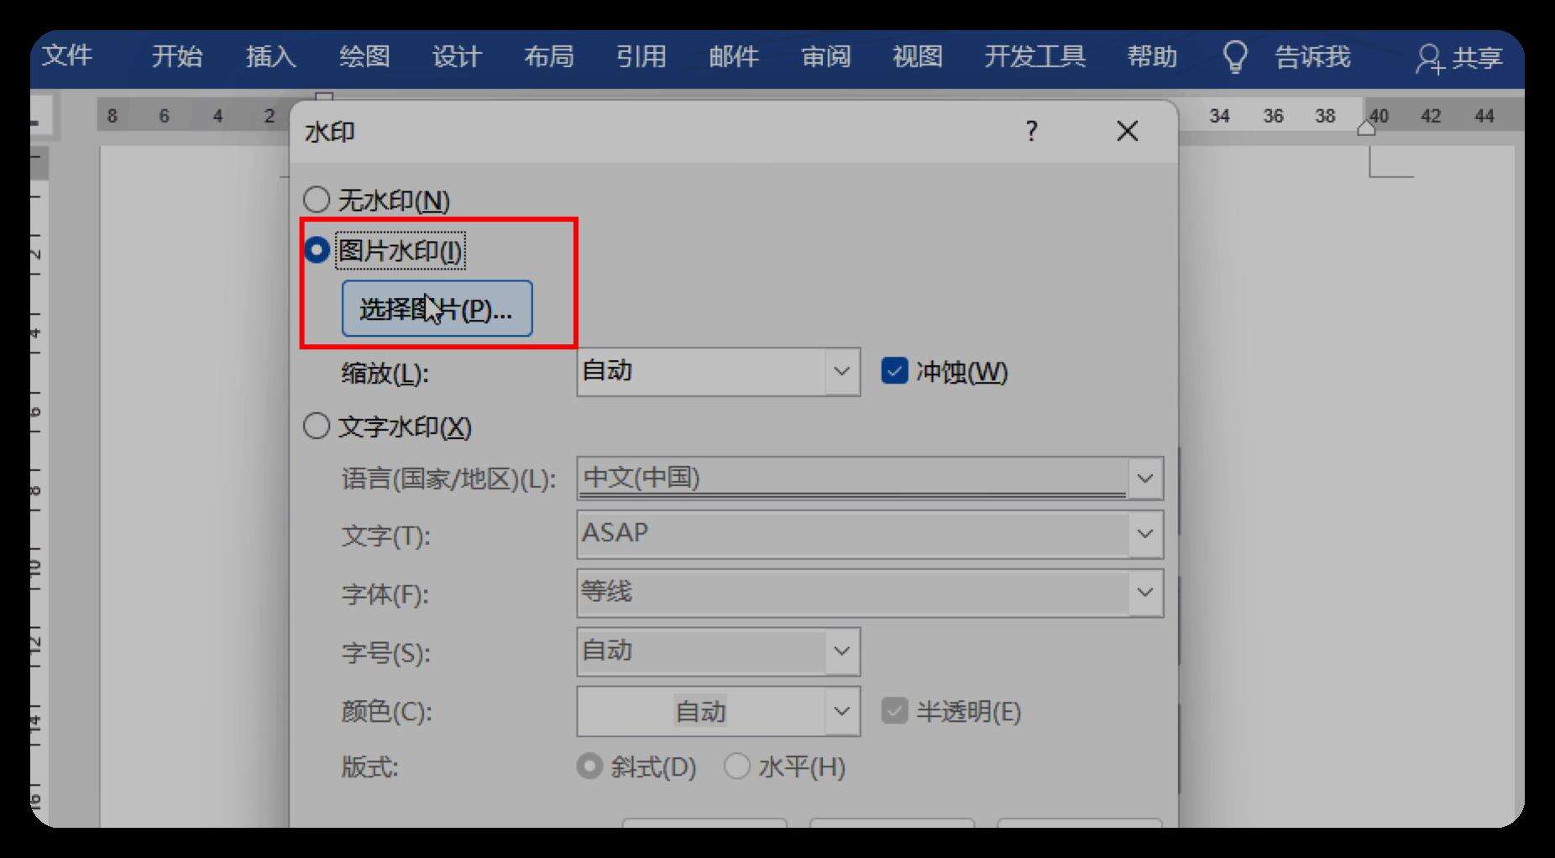Click the lightbulb Tell Me icon
This screenshot has height=858, width=1555.
click(x=1235, y=57)
